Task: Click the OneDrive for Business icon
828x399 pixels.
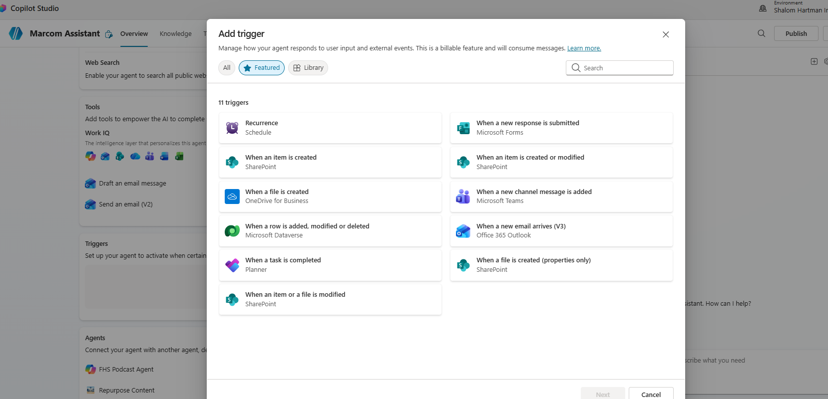Action: point(232,197)
